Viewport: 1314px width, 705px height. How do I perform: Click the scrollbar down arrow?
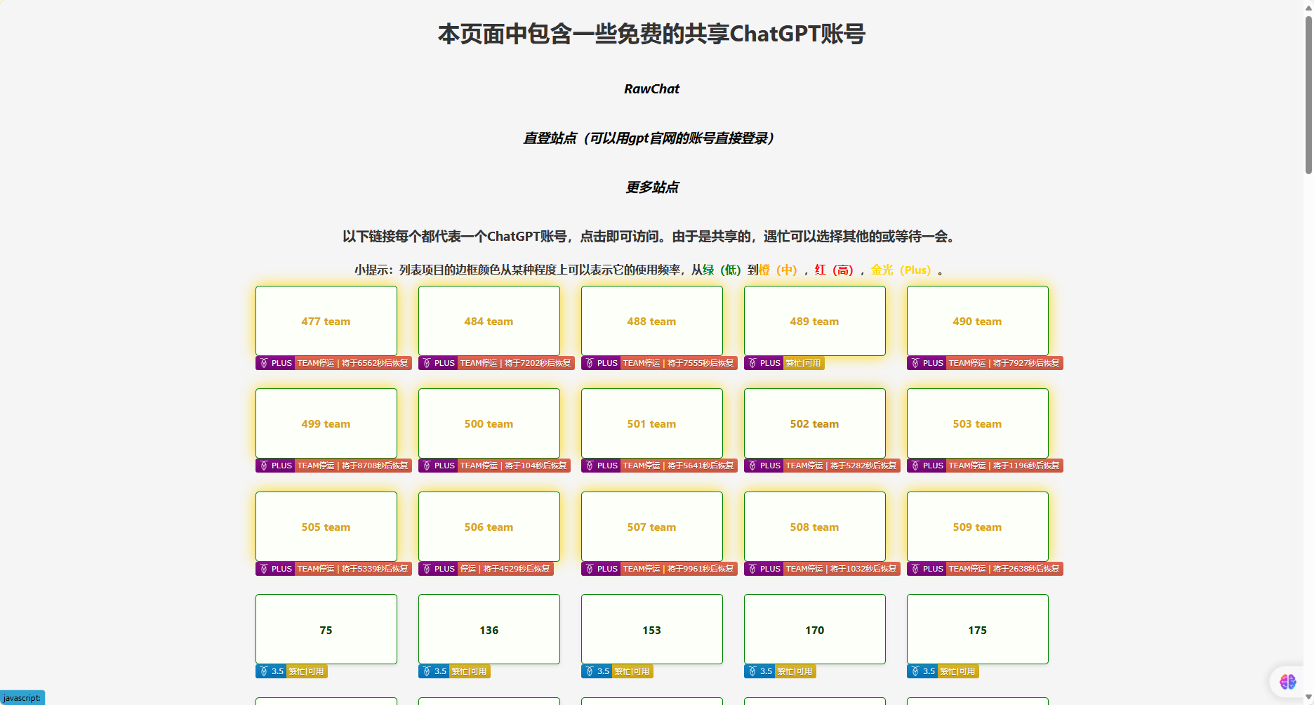point(1308,697)
